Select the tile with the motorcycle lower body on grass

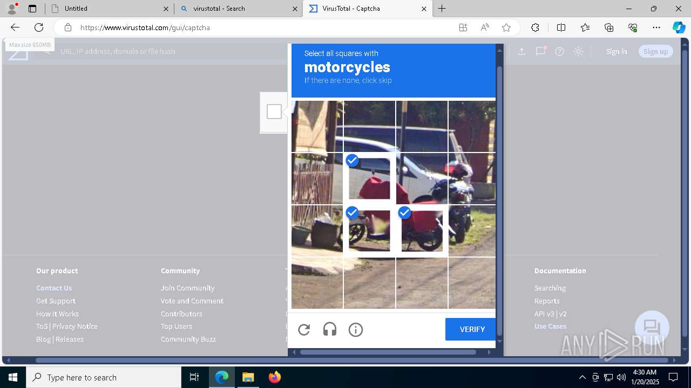[x=472, y=231]
